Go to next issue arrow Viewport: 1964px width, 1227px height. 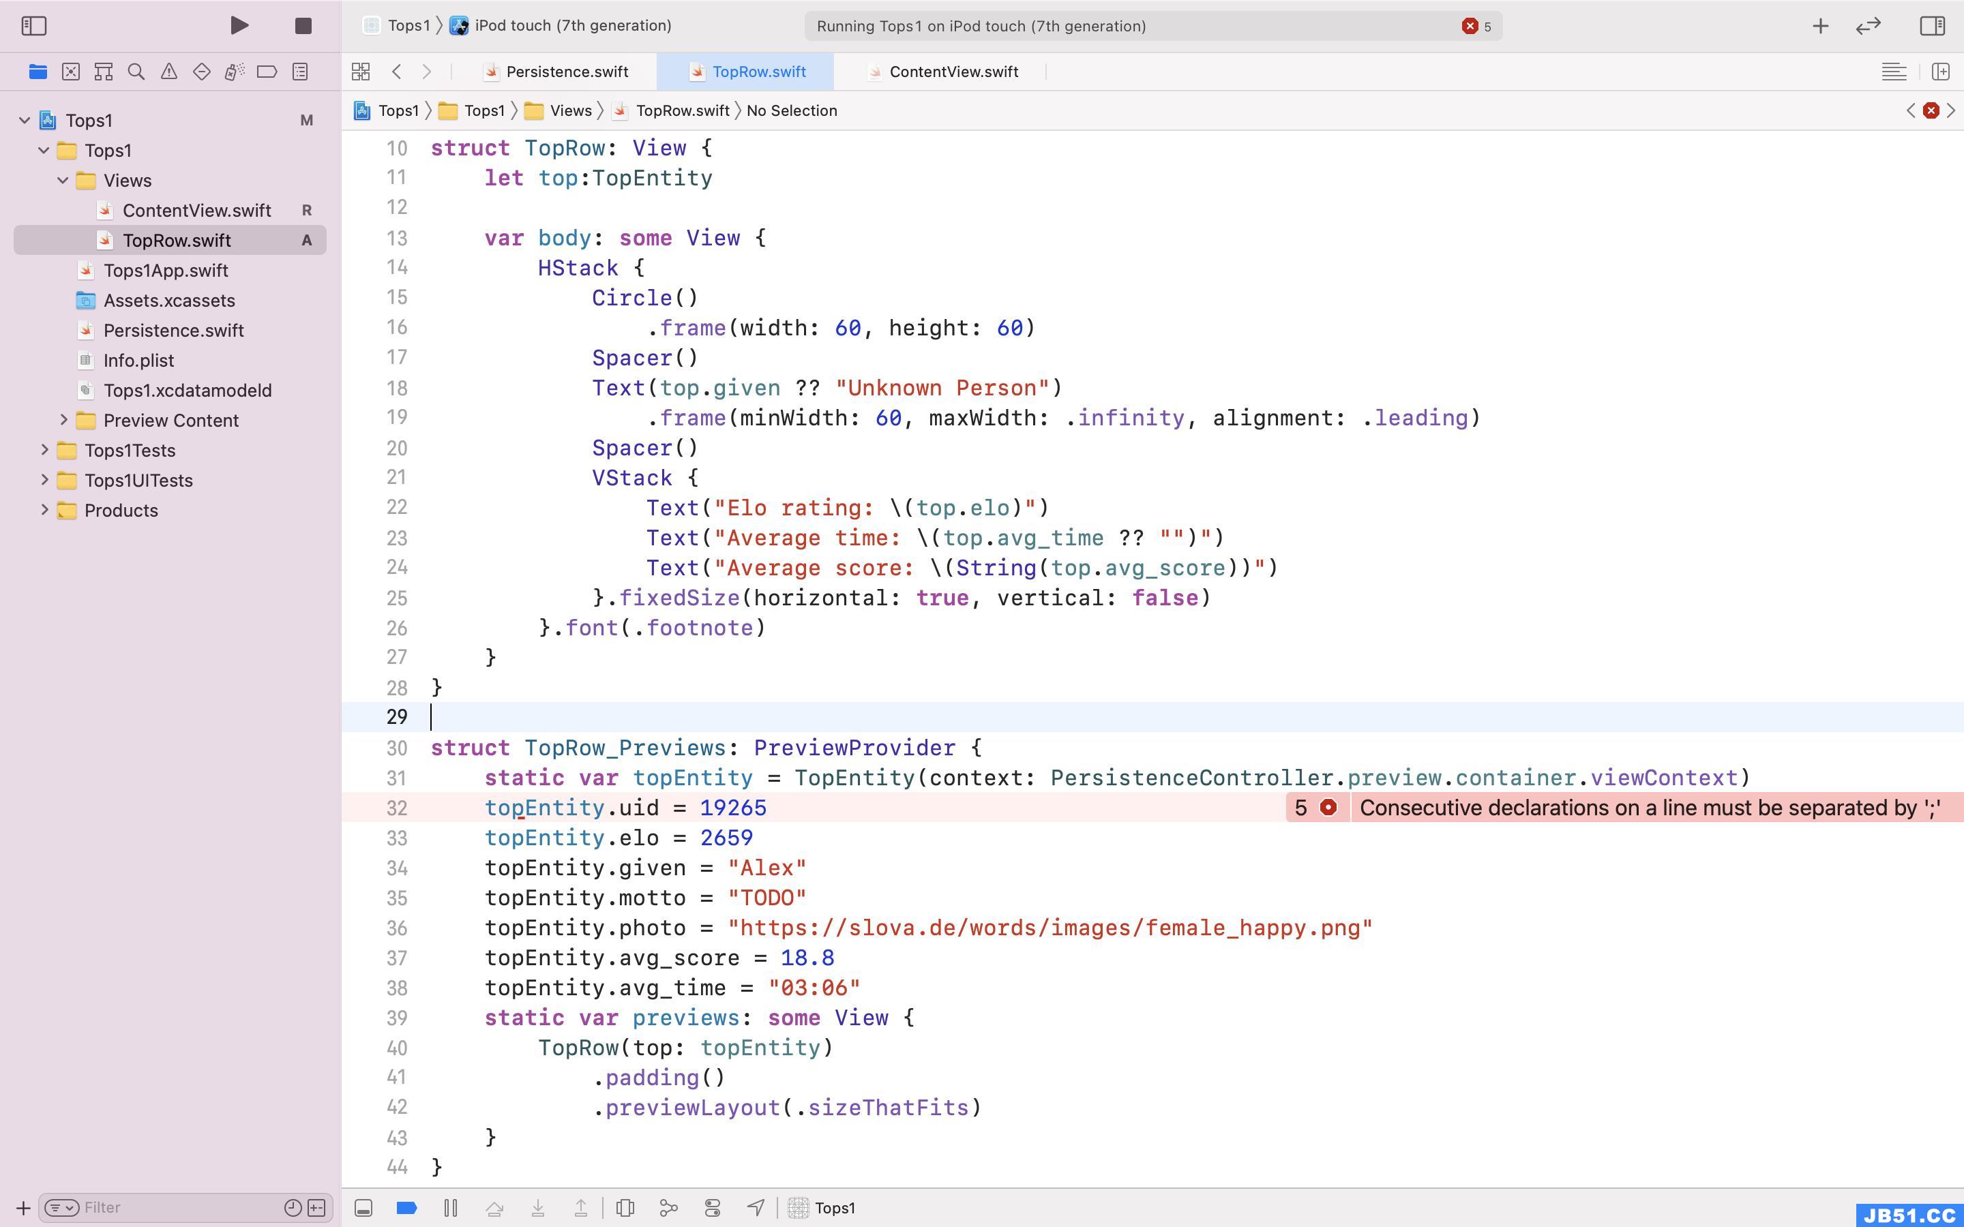[1951, 110]
